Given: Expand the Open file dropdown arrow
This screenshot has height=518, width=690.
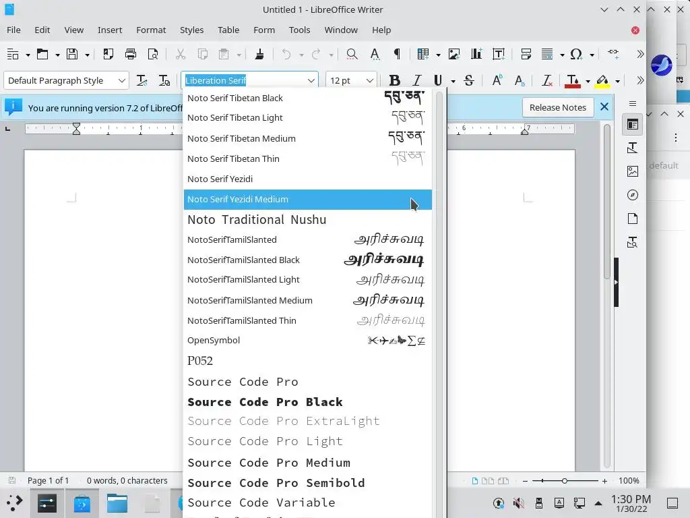Looking at the screenshot, I should click(57, 55).
